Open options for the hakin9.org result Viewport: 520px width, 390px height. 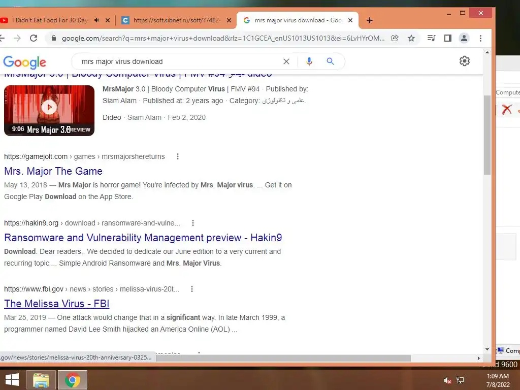coord(192,223)
